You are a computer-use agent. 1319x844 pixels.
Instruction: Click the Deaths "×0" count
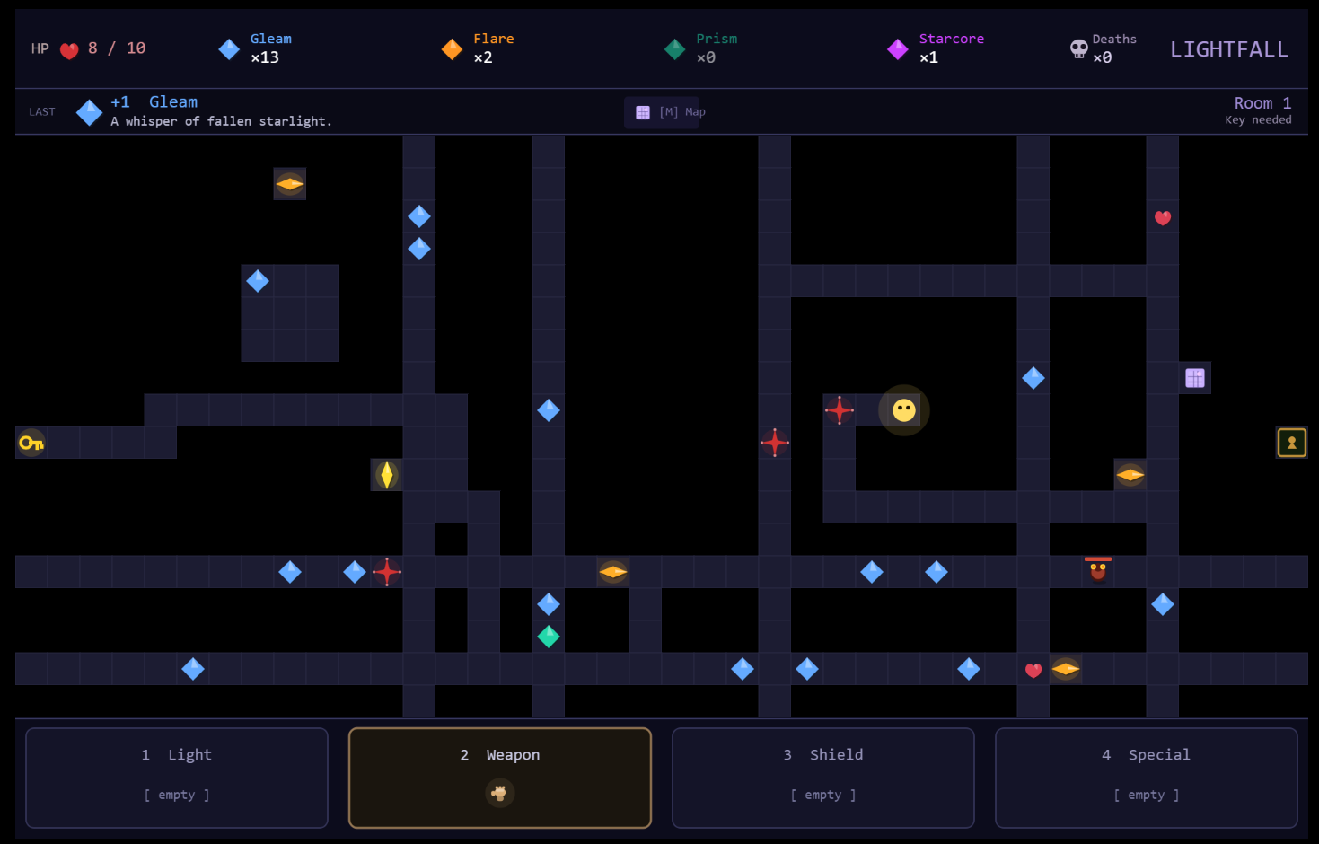(x=1102, y=57)
